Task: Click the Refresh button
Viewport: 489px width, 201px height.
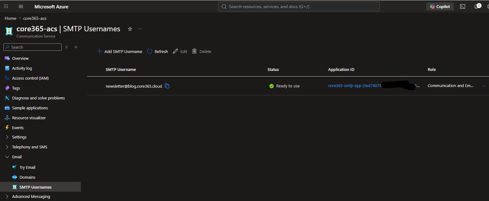Action: [157, 51]
